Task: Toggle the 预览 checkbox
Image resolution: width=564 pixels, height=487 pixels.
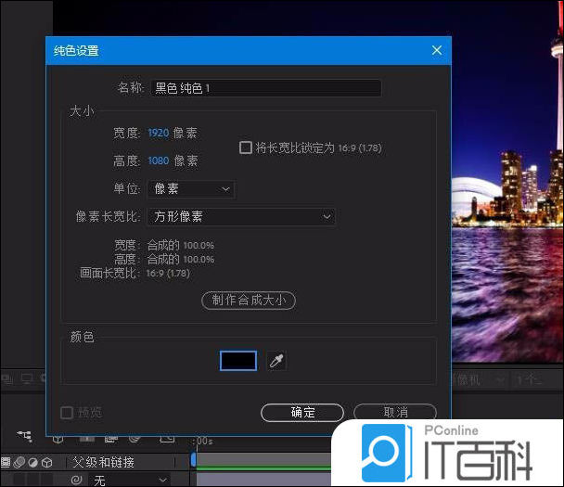Action: coord(67,413)
